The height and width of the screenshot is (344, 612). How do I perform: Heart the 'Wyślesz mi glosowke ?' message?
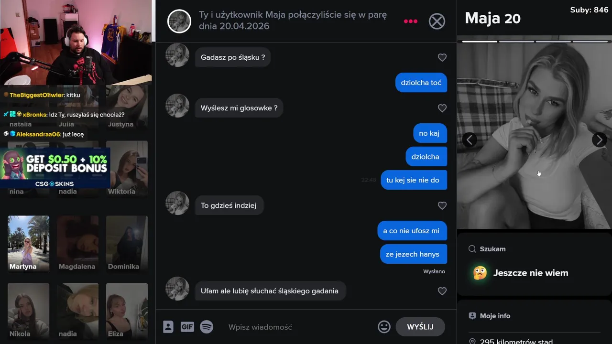tap(442, 108)
